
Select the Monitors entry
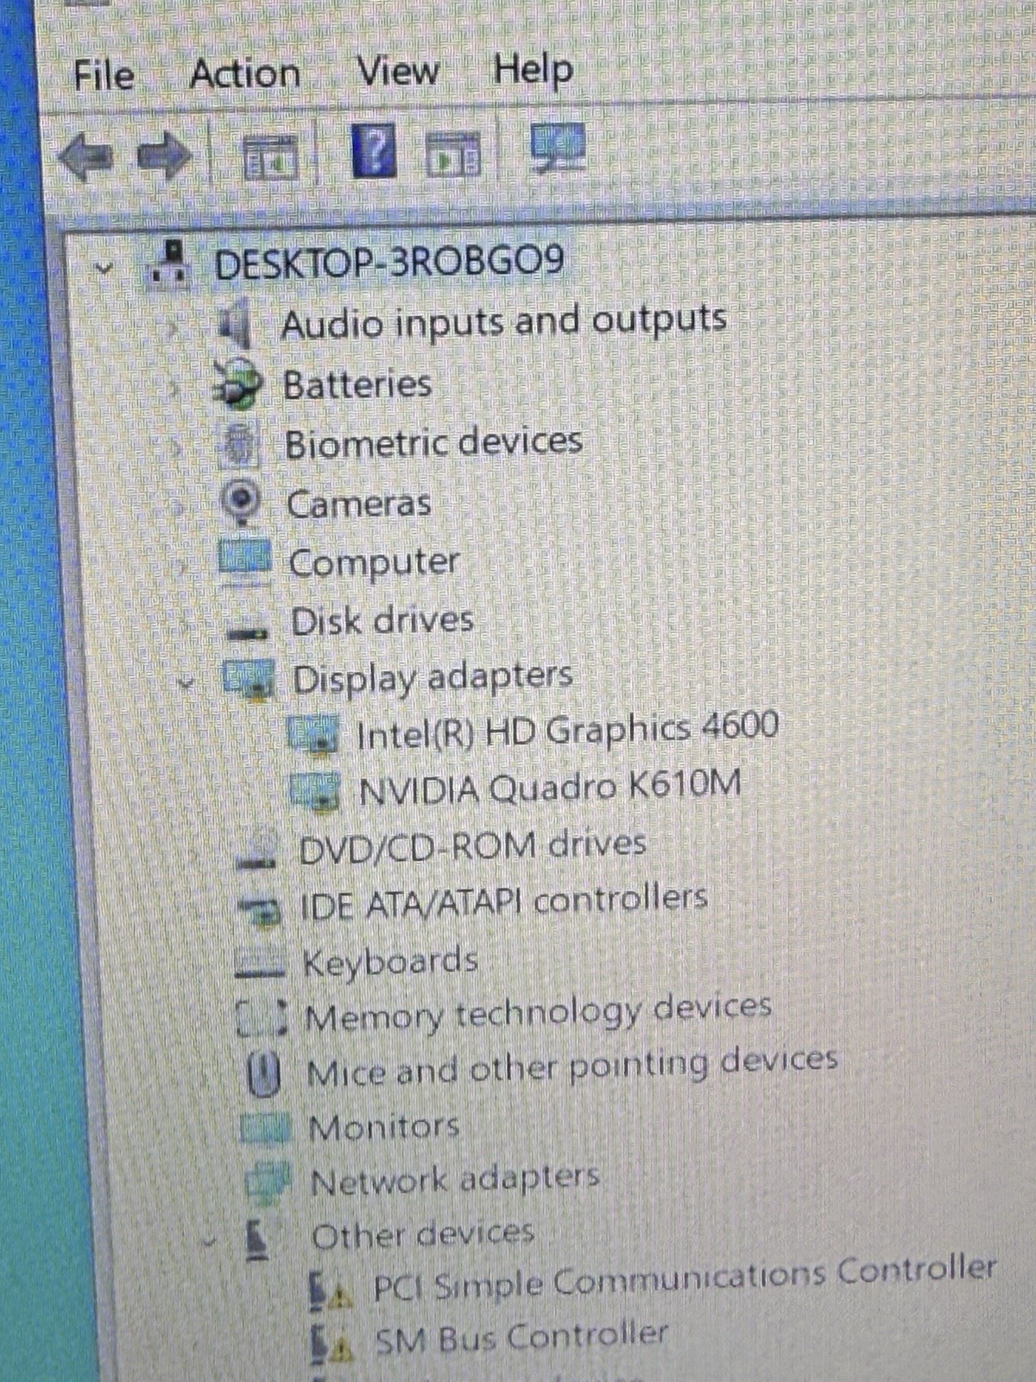click(x=384, y=1127)
